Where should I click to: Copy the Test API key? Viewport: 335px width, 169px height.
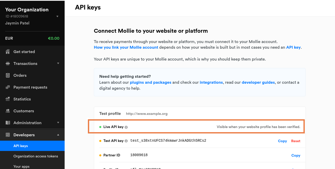[282, 141]
